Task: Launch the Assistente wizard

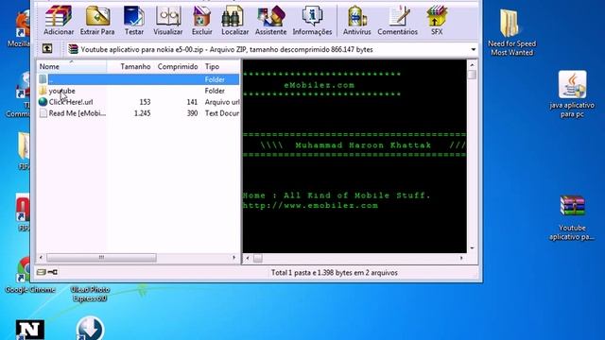Action: [271, 20]
